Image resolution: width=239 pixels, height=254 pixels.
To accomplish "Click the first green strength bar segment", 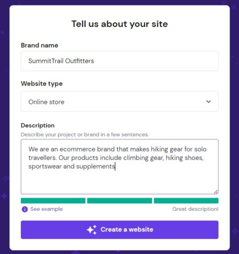I will click(53, 201).
